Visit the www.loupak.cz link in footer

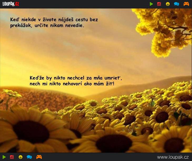[173, 157]
